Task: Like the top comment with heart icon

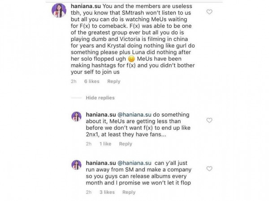Action: coord(209,12)
